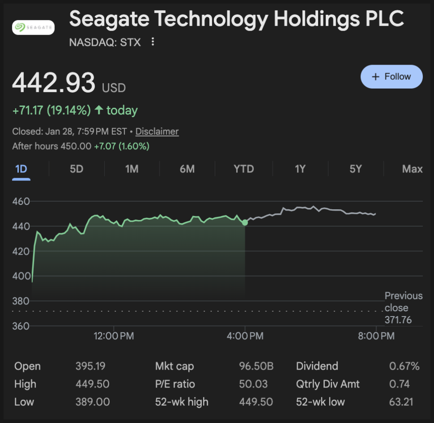434x423 pixels.
Task: Switch to the 5Y chart tab
Action: 355,169
